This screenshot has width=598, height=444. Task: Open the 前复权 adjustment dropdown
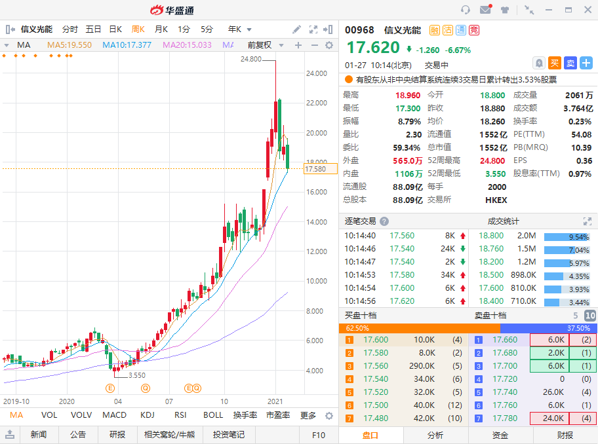tap(281, 45)
